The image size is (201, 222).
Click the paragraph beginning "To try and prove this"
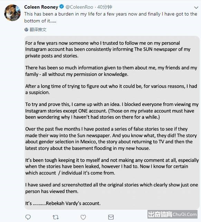pyautogui.click(x=112, y=111)
